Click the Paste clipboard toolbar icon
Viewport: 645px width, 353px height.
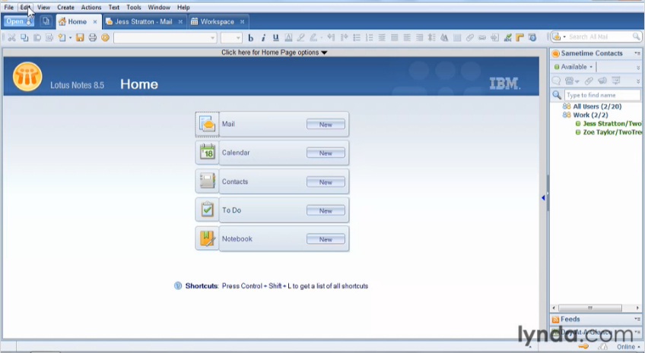pos(37,38)
